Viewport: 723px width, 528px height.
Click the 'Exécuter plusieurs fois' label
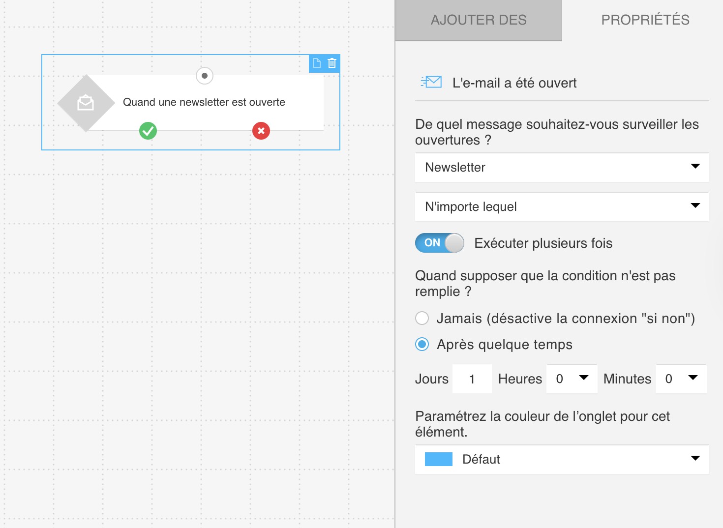point(543,243)
